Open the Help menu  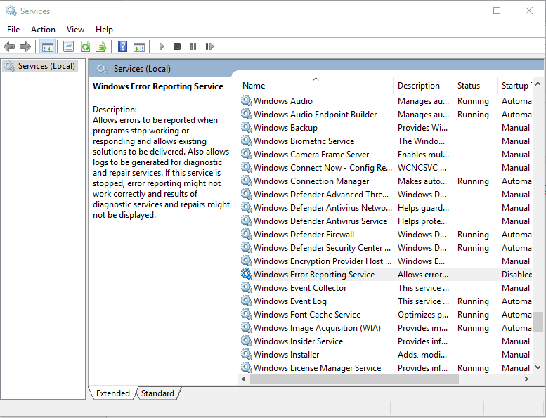(104, 30)
